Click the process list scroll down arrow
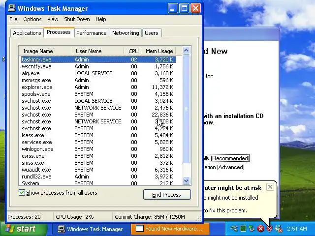Image resolution: width=315 pixels, height=236 pixels. (186, 180)
